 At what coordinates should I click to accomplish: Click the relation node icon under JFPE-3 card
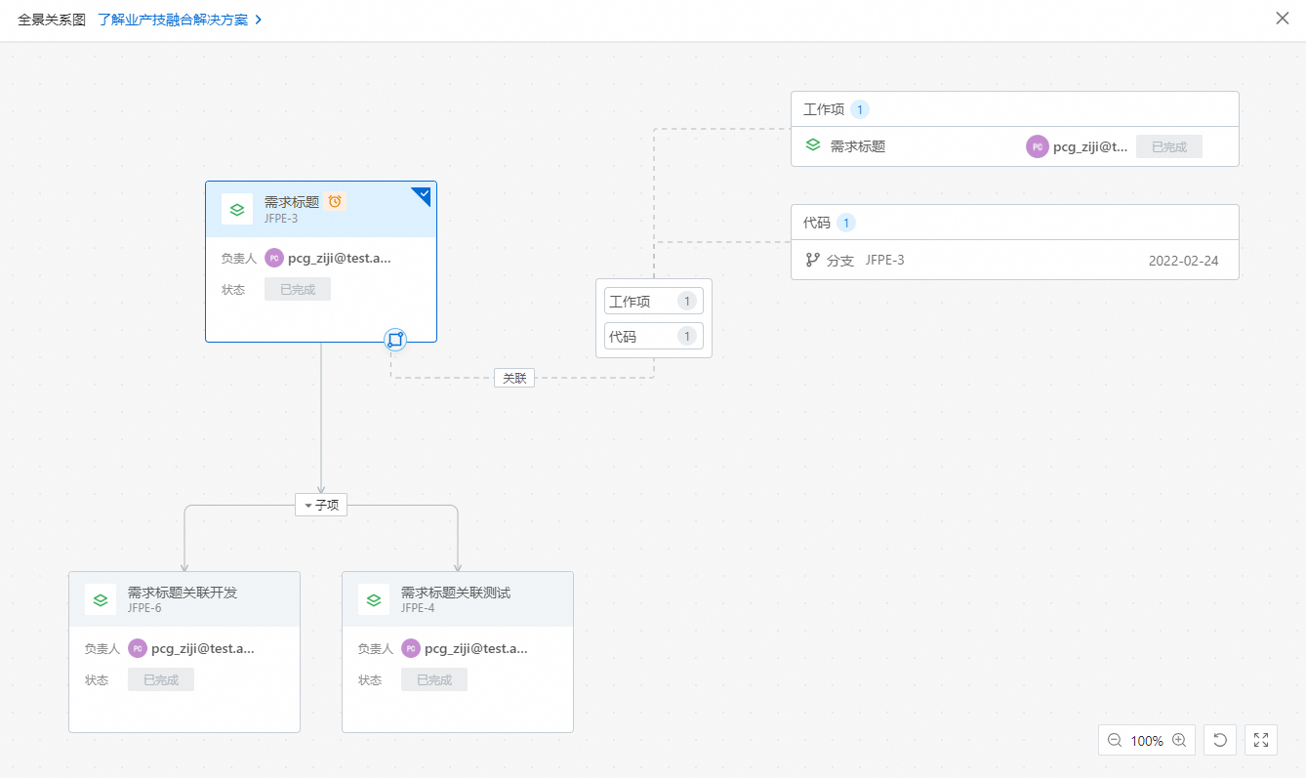pyautogui.click(x=395, y=340)
